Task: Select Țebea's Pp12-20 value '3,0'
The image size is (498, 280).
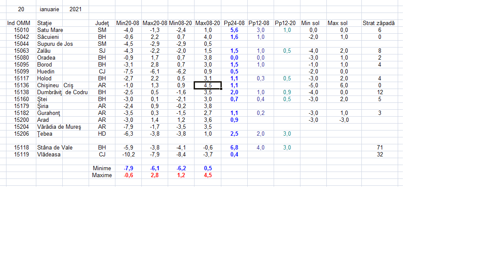Action: tap(287, 134)
